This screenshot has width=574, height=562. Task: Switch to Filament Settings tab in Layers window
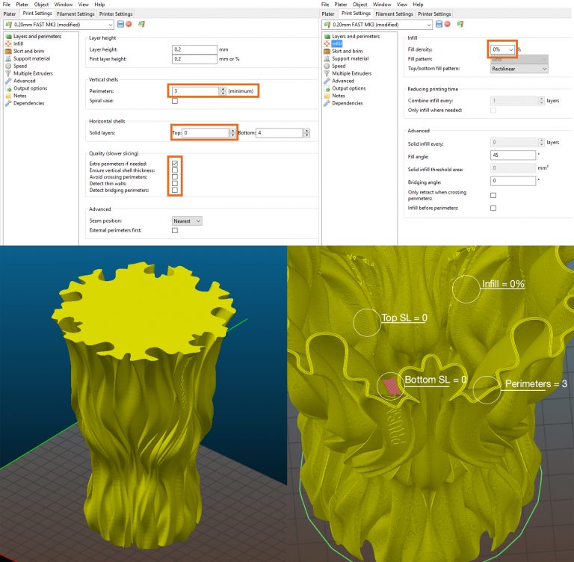[75, 14]
